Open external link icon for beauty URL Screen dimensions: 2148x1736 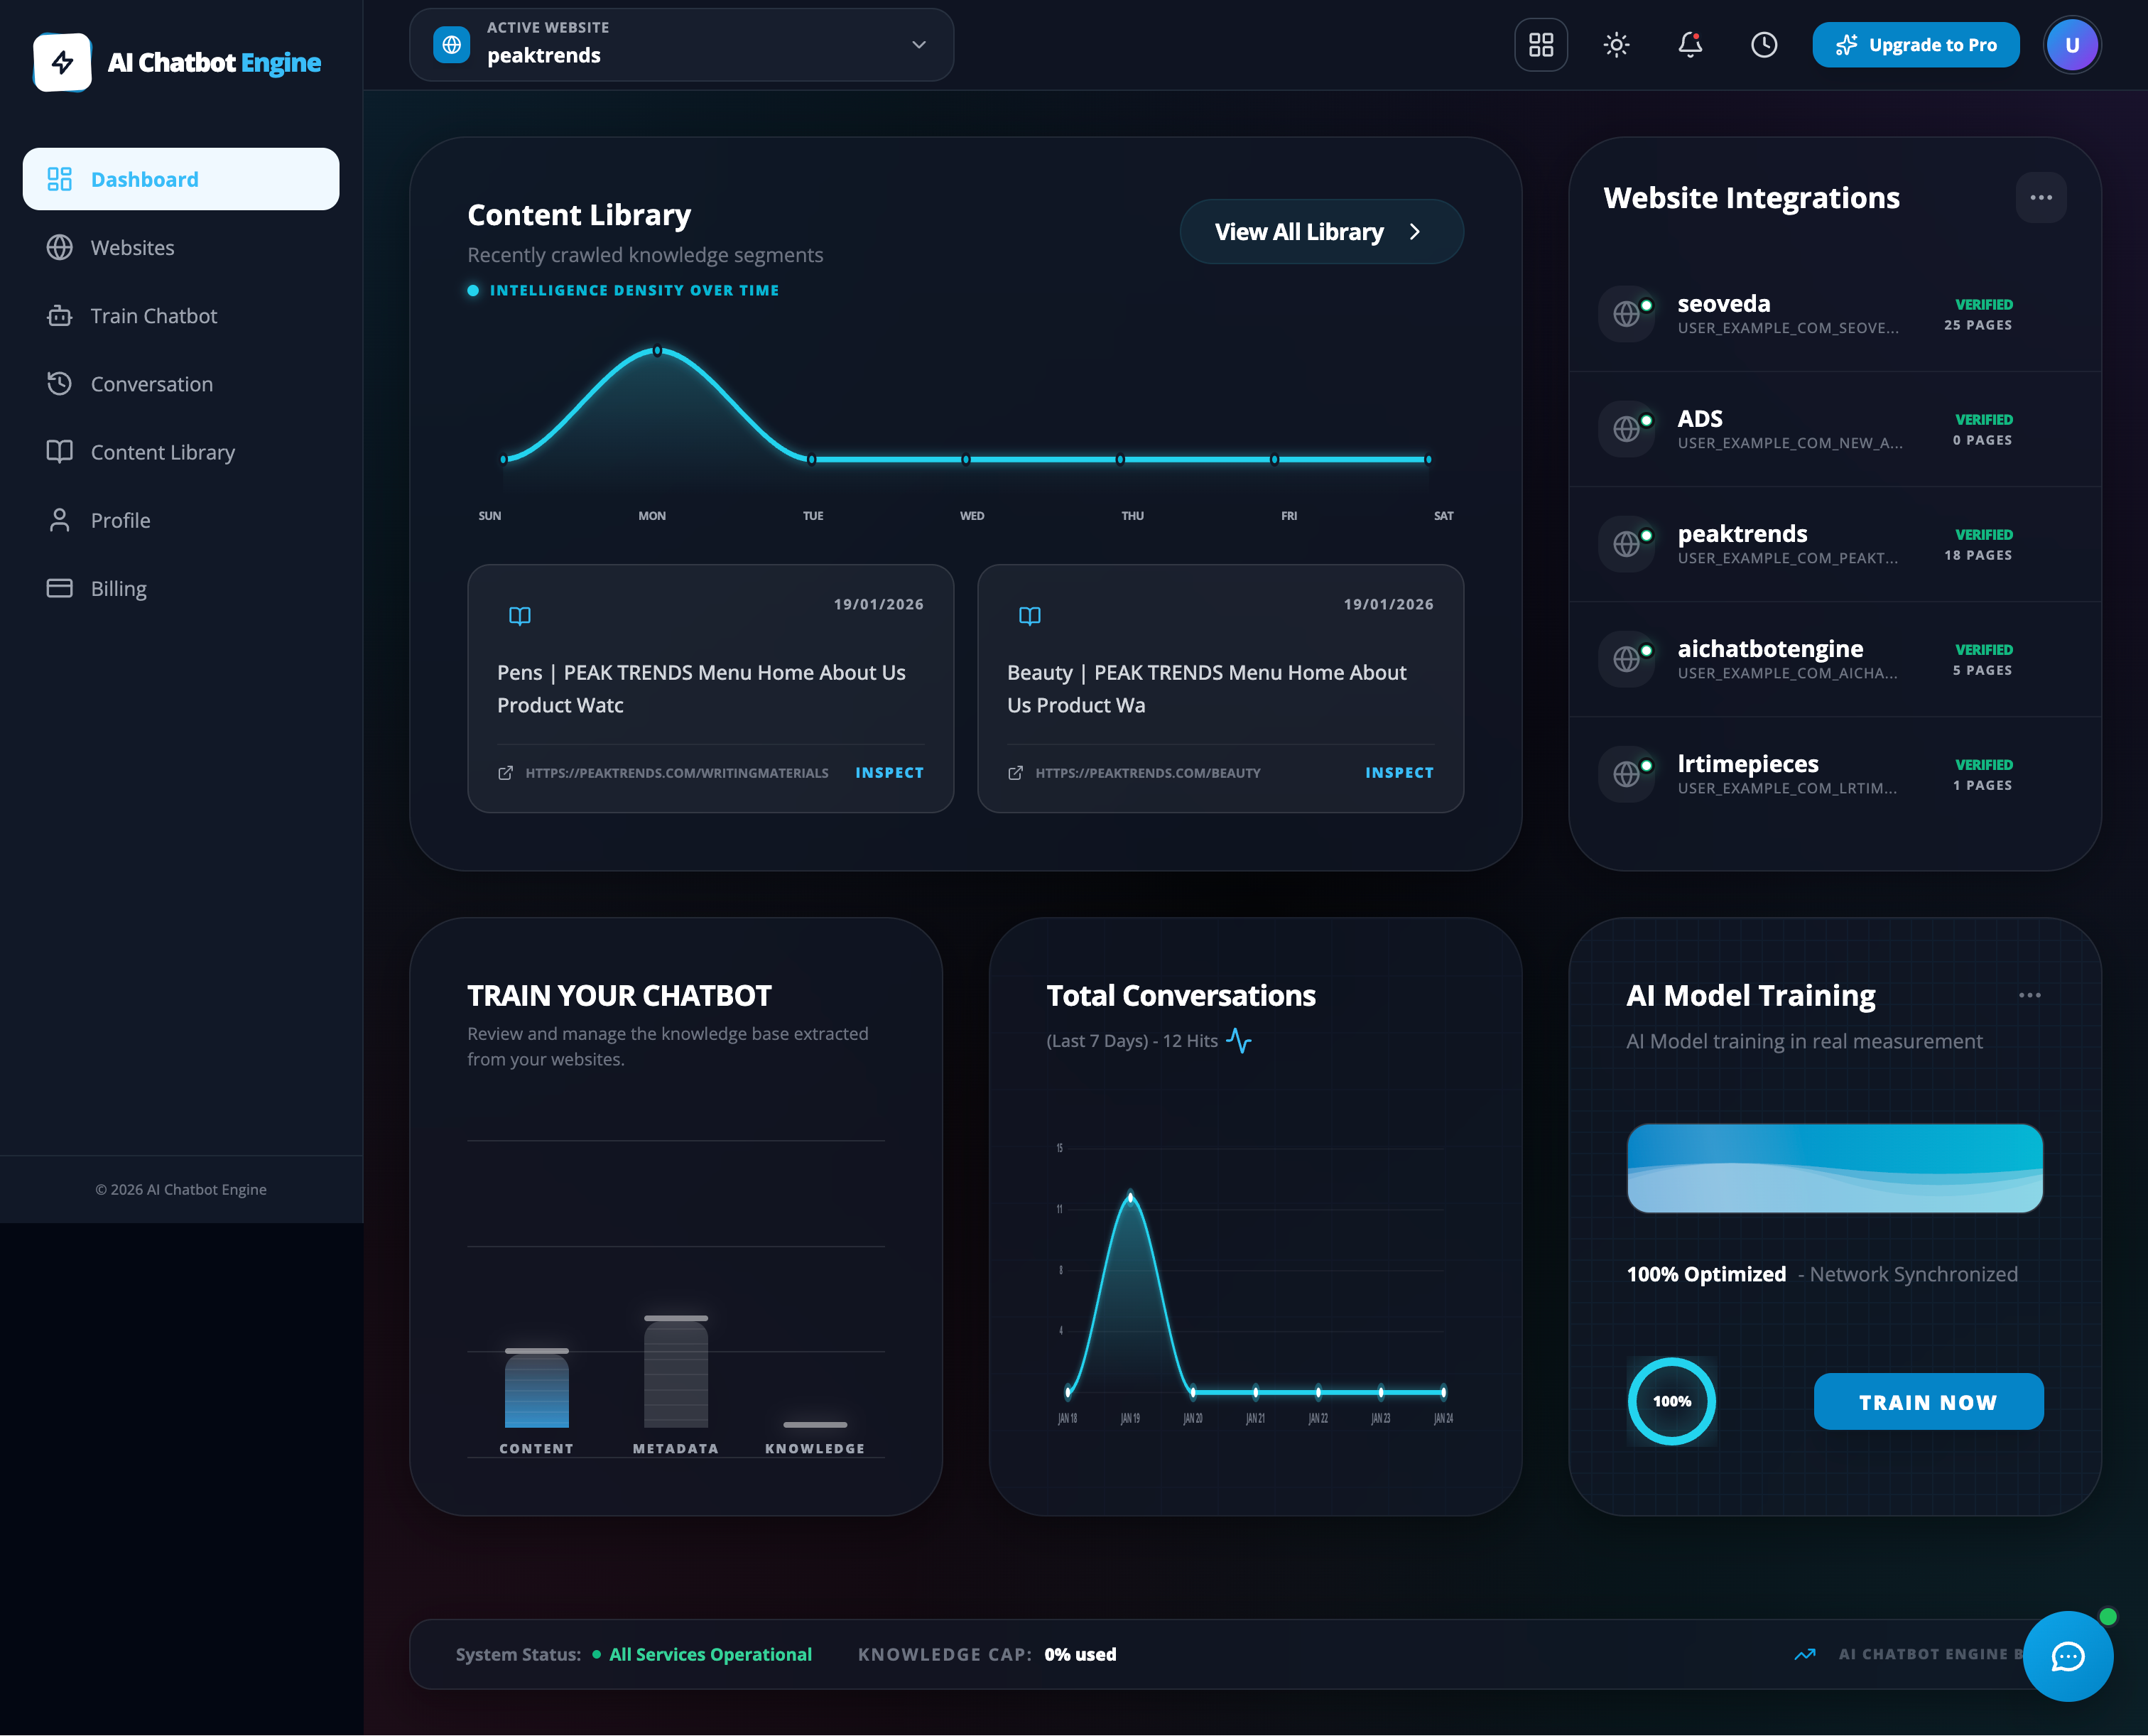1016,773
